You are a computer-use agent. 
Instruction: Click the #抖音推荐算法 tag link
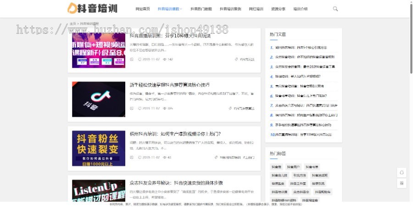coord(244,109)
